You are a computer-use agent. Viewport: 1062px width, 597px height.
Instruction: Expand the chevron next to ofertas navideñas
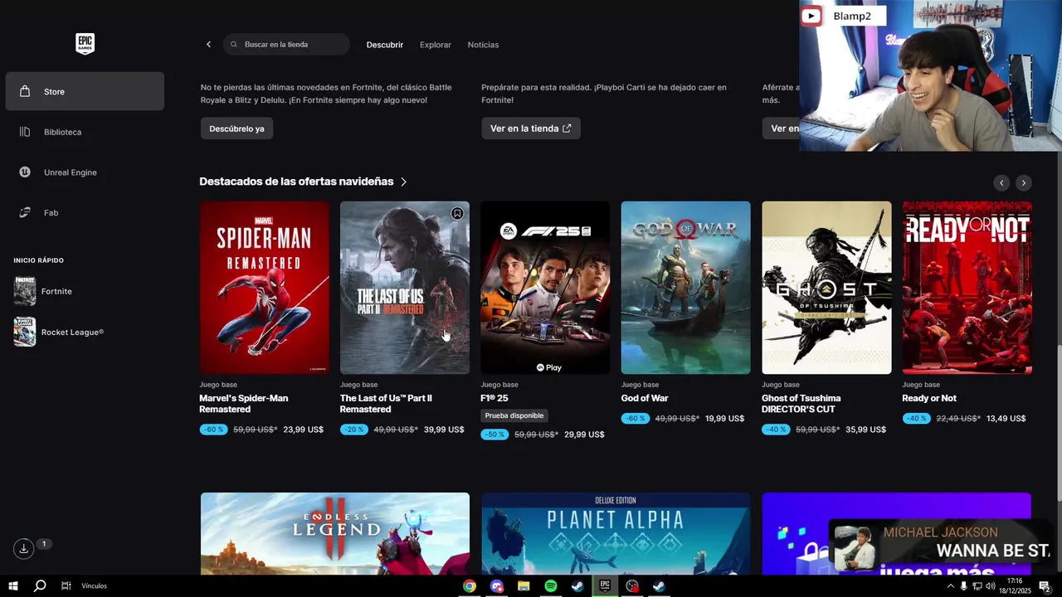[x=404, y=182]
